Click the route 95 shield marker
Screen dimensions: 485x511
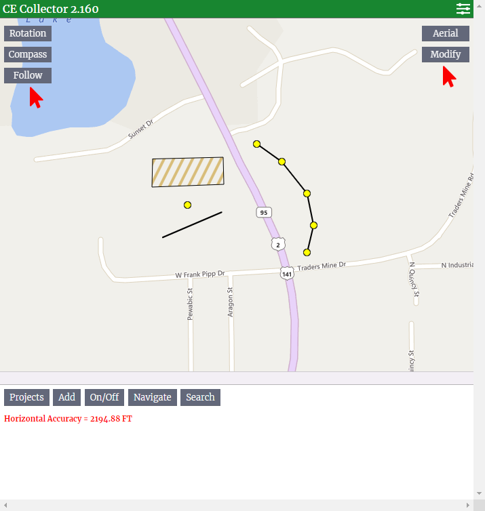tap(264, 213)
